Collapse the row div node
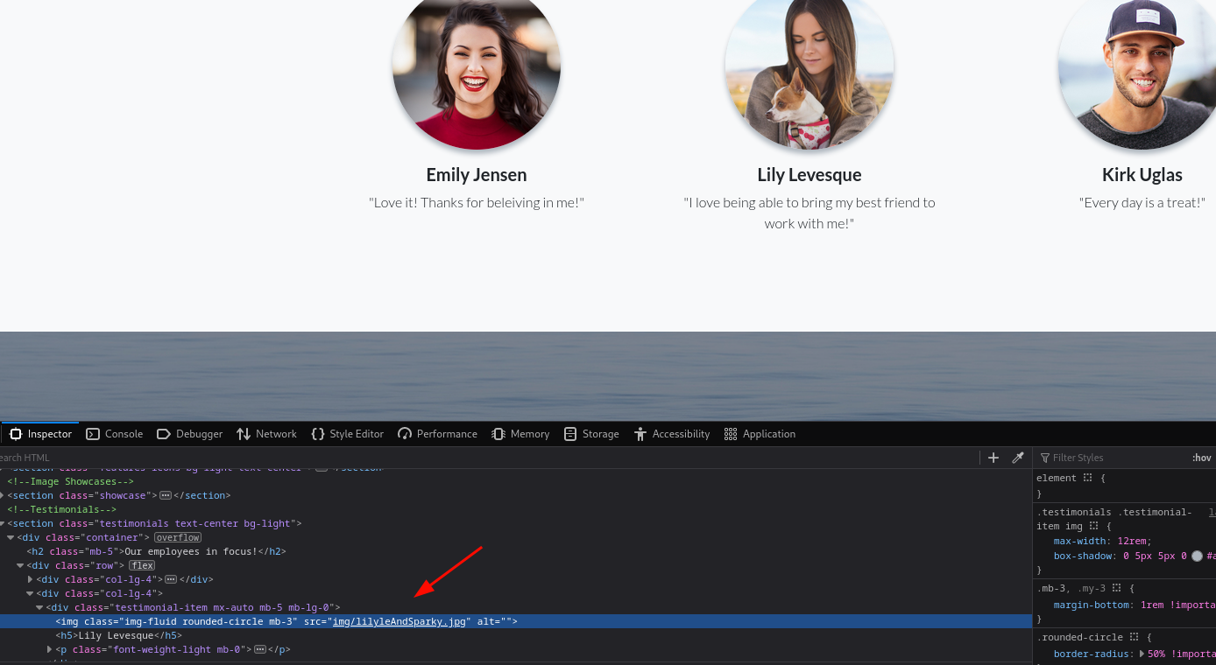 pyautogui.click(x=20, y=565)
